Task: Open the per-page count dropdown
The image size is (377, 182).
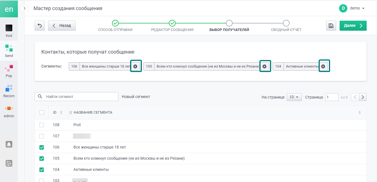Action: 294,97
